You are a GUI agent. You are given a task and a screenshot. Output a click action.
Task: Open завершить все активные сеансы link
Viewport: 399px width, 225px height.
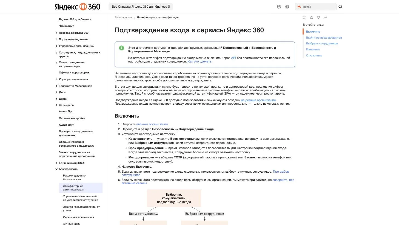point(208,181)
